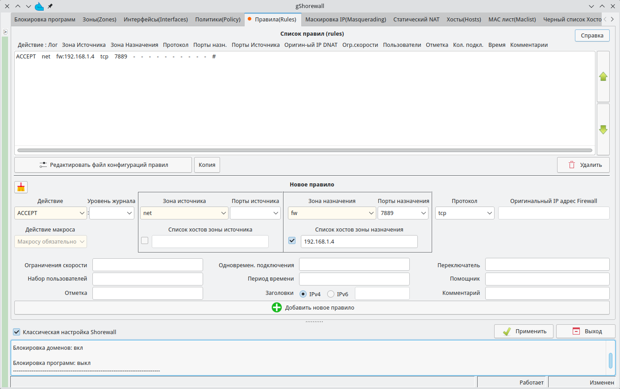Select the IPv6 radio button
This screenshot has height=389, width=620.
click(x=331, y=294)
